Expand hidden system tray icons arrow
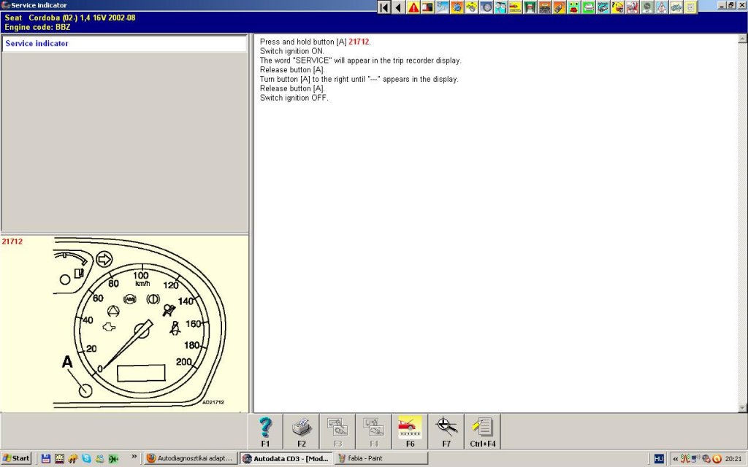 coord(676,459)
